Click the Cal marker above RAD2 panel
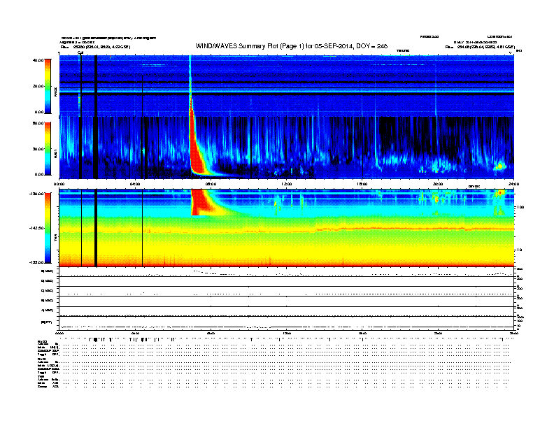The height and width of the screenshot is (428, 554). pyautogui.click(x=80, y=52)
